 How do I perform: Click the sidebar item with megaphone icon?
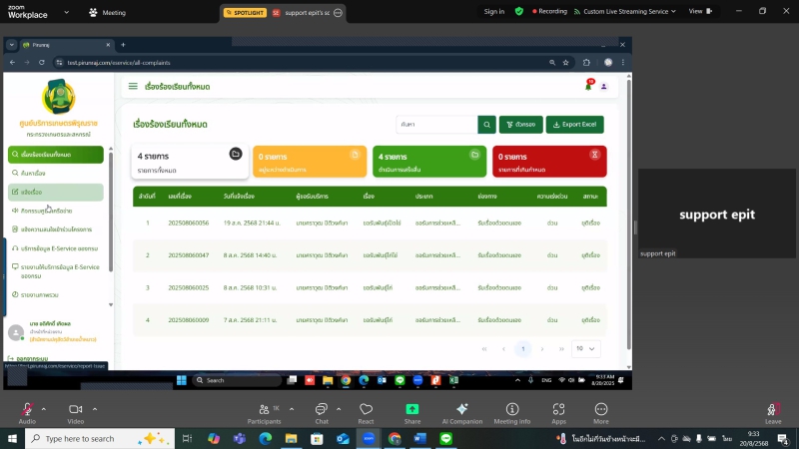[x=56, y=211]
